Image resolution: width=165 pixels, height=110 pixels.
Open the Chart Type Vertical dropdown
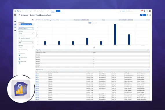(26, 33)
